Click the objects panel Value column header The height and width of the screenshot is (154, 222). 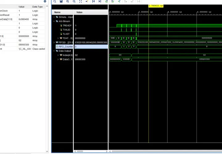point(24,7)
